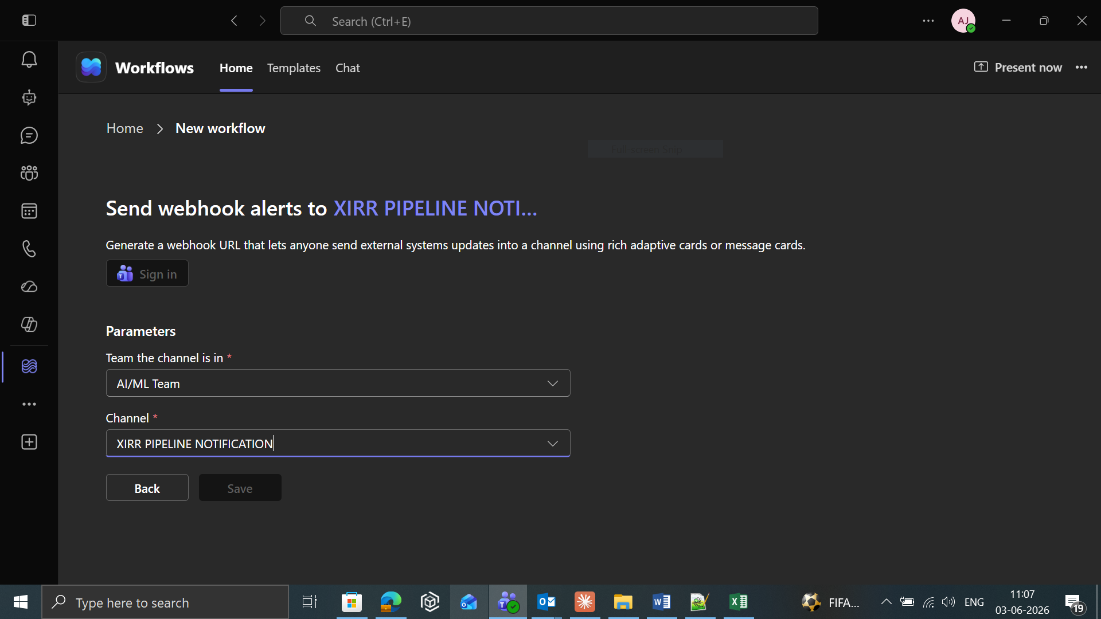Click the volume speaker tray icon
The height and width of the screenshot is (619, 1101).
pos(948,602)
